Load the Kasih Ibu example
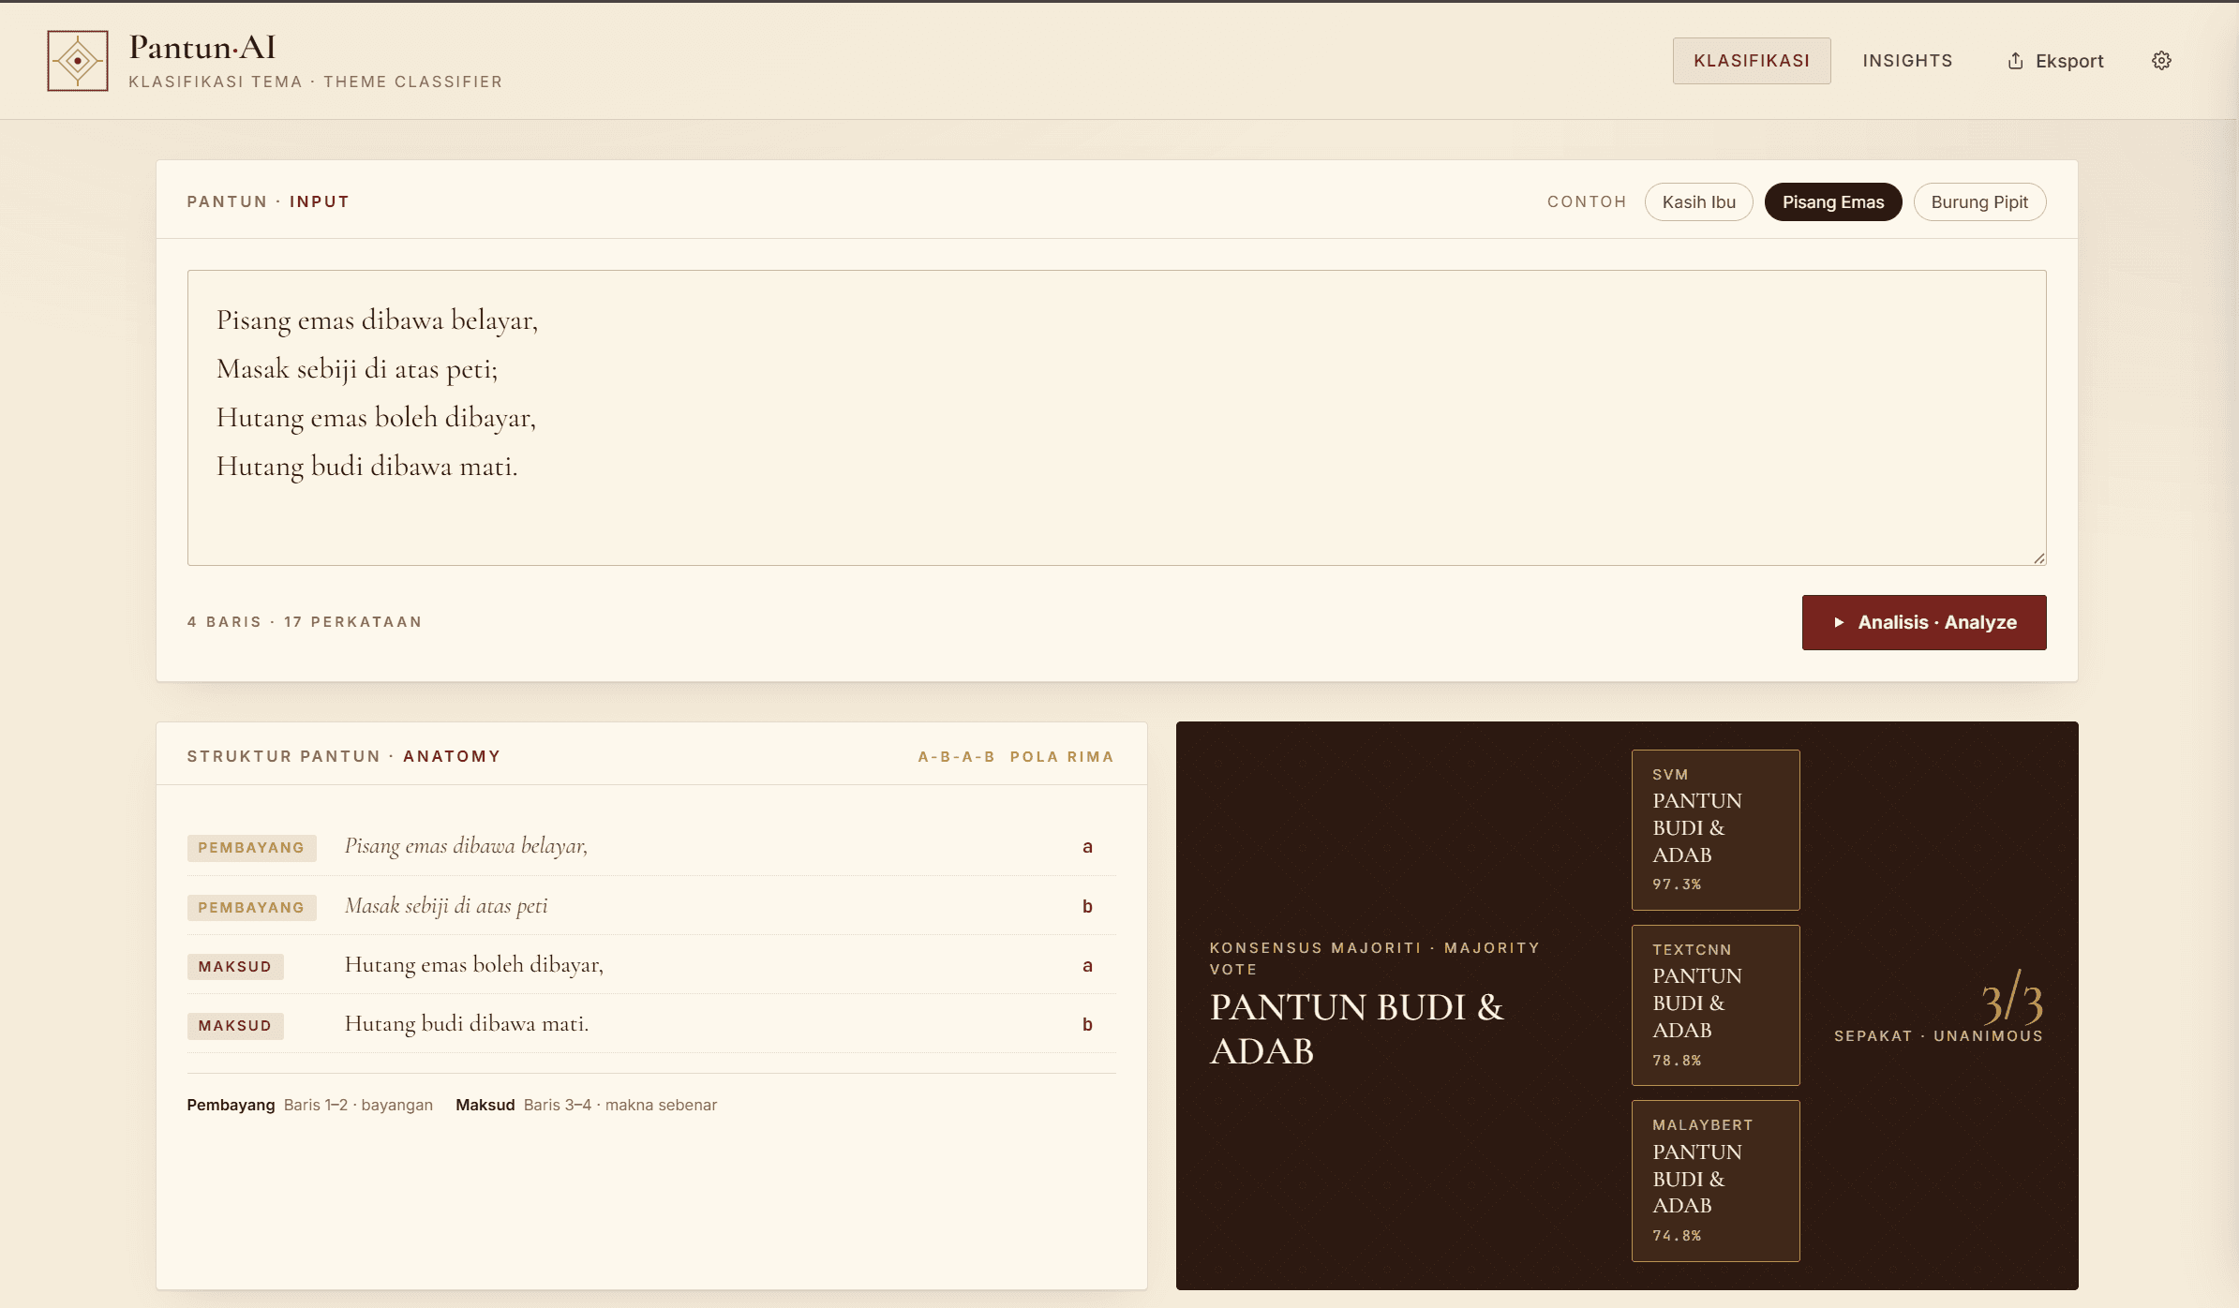The width and height of the screenshot is (2239, 1308). (1698, 202)
